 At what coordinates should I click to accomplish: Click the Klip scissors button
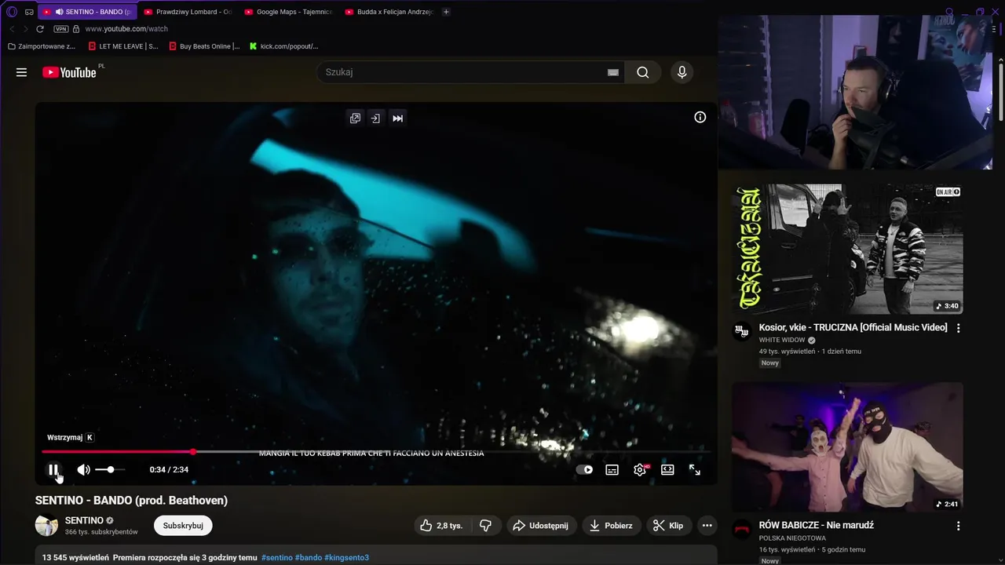(669, 526)
